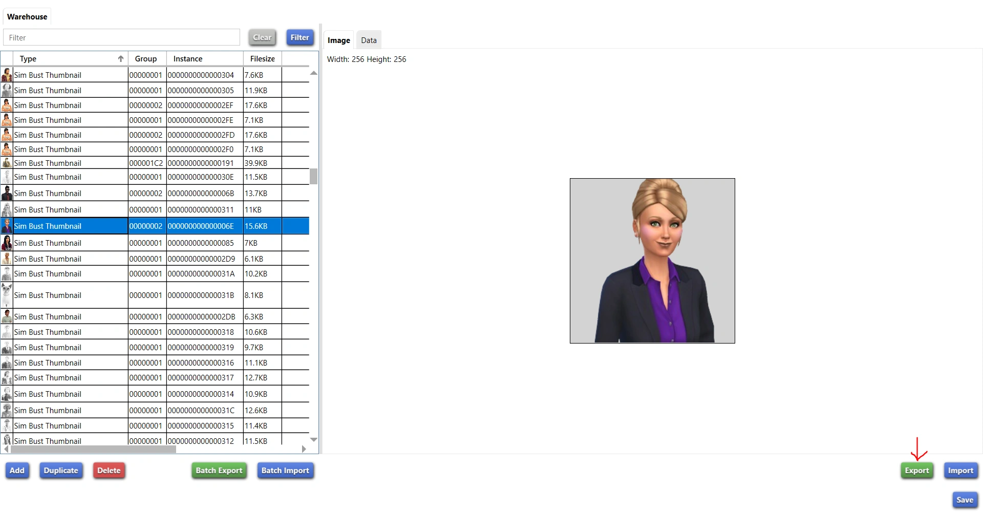
Task: Click the filesize cell reading 7.6KB
Action: (x=263, y=75)
